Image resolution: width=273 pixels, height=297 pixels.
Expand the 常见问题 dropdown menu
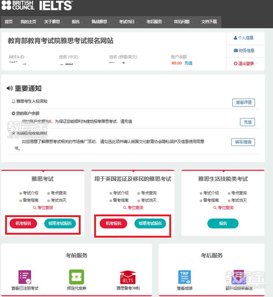(183, 22)
